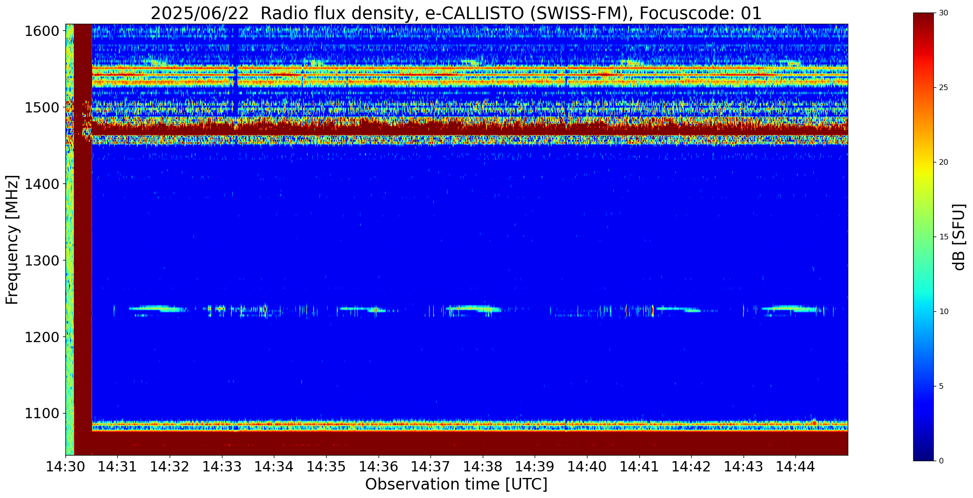Click the 1100 frequency tick label
This screenshot has height=498, width=973.
pyautogui.click(x=42, y=414)
